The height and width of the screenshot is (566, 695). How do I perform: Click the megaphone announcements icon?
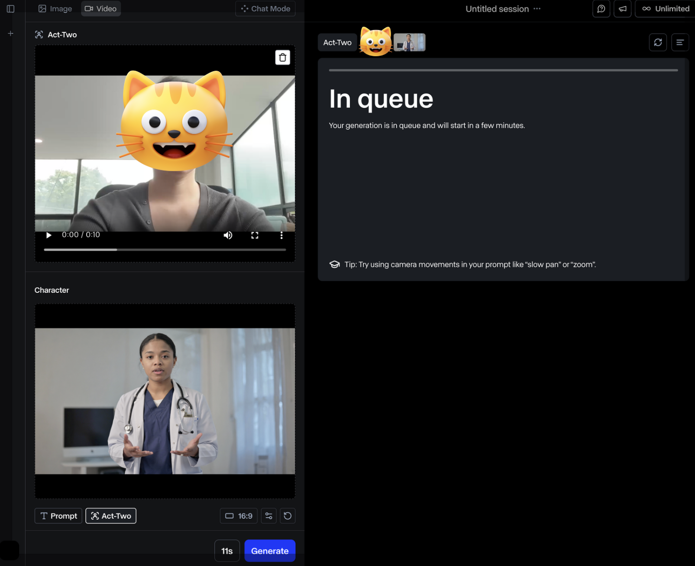point(622,9)
